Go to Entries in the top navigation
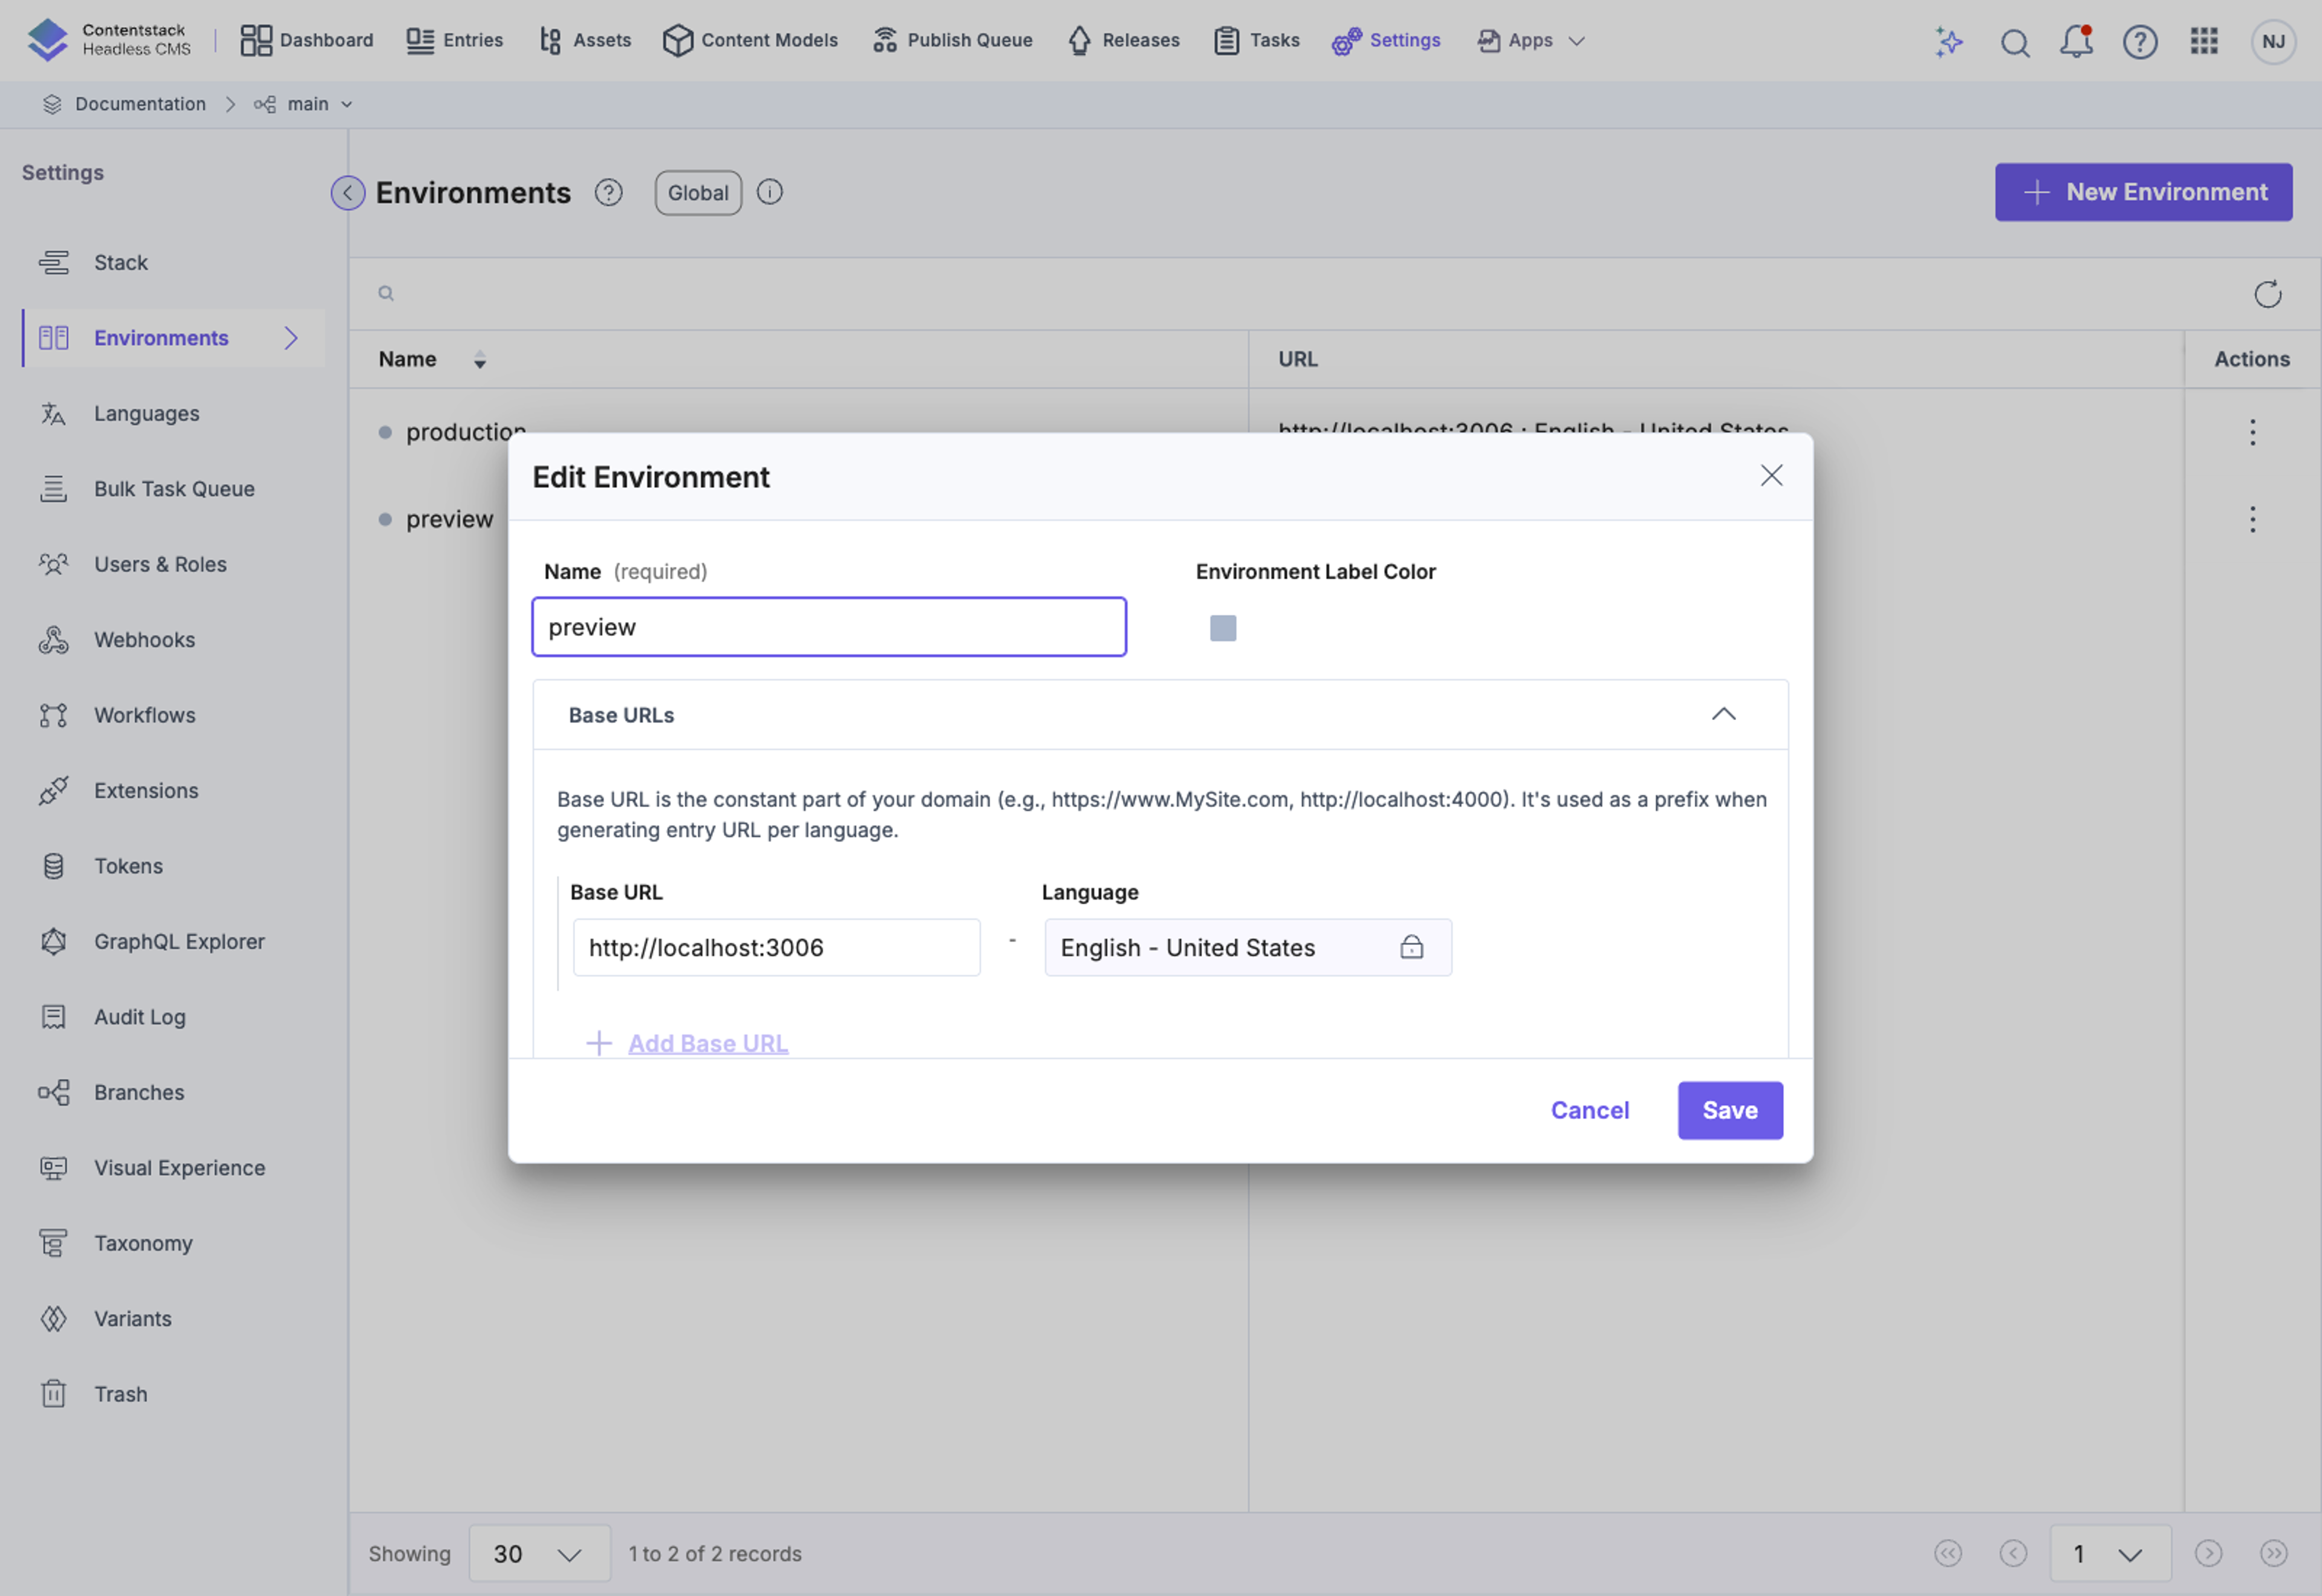 (454, 40)
